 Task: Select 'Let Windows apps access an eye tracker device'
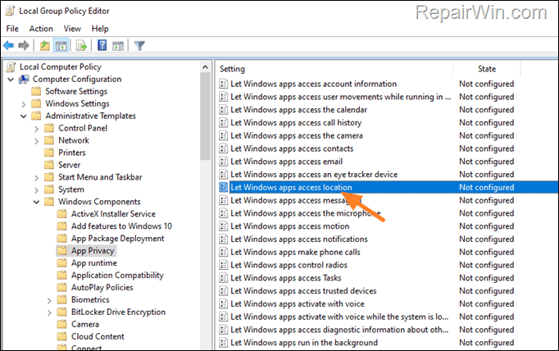coord(314,175)
